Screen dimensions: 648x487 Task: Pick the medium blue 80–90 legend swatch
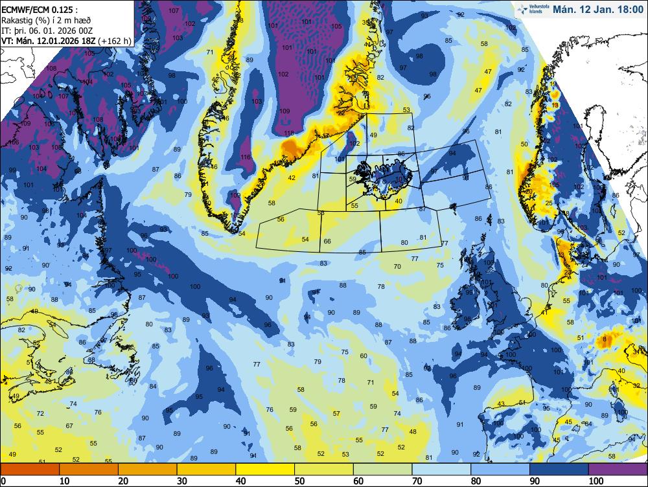pyautogui.click(x=500, y=470)
